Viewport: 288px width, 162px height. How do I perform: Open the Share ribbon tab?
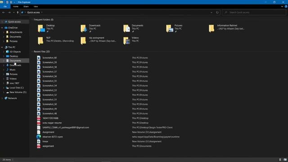coord(26,6)
